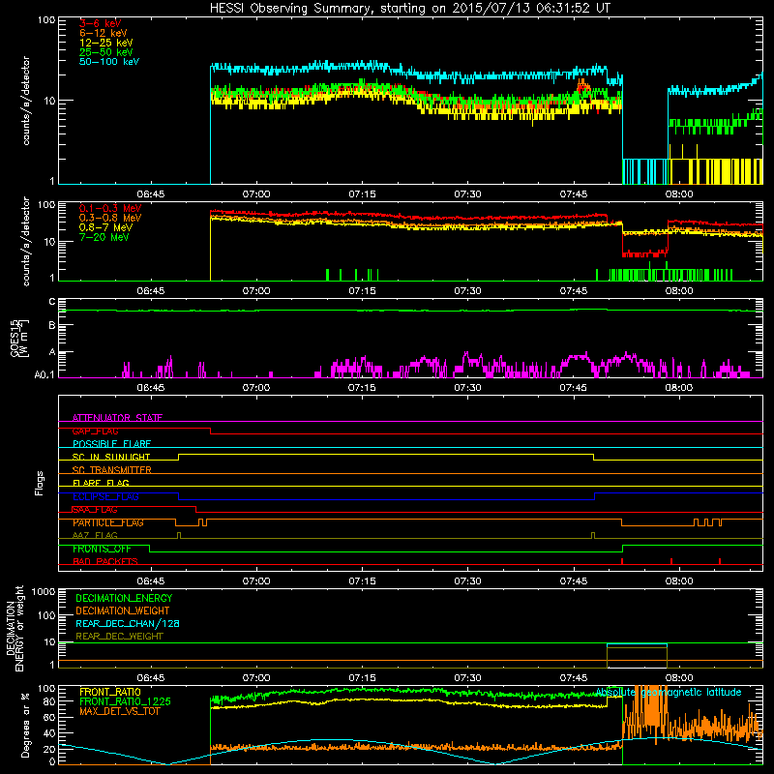
Task: Click the ECLIPSE_FLAG label
Action: click(105, 496)
